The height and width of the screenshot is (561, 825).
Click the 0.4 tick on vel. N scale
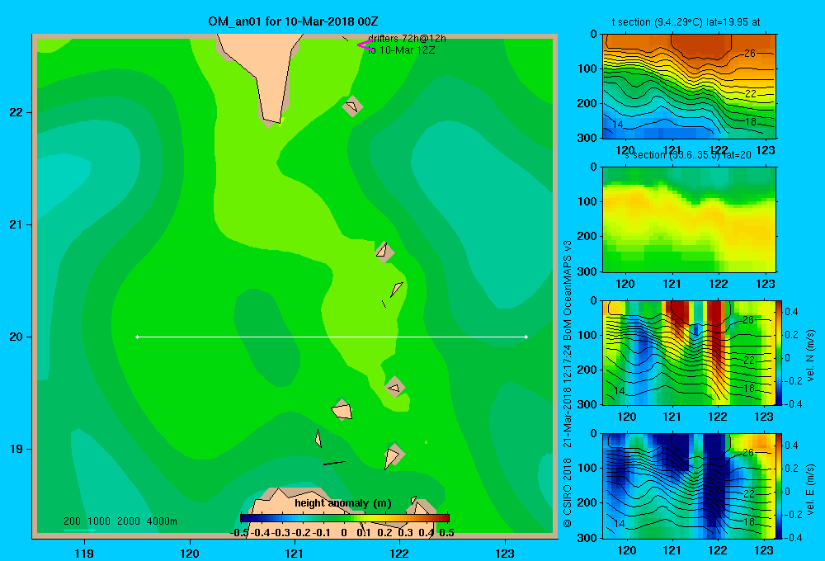(x=791, y=312)
